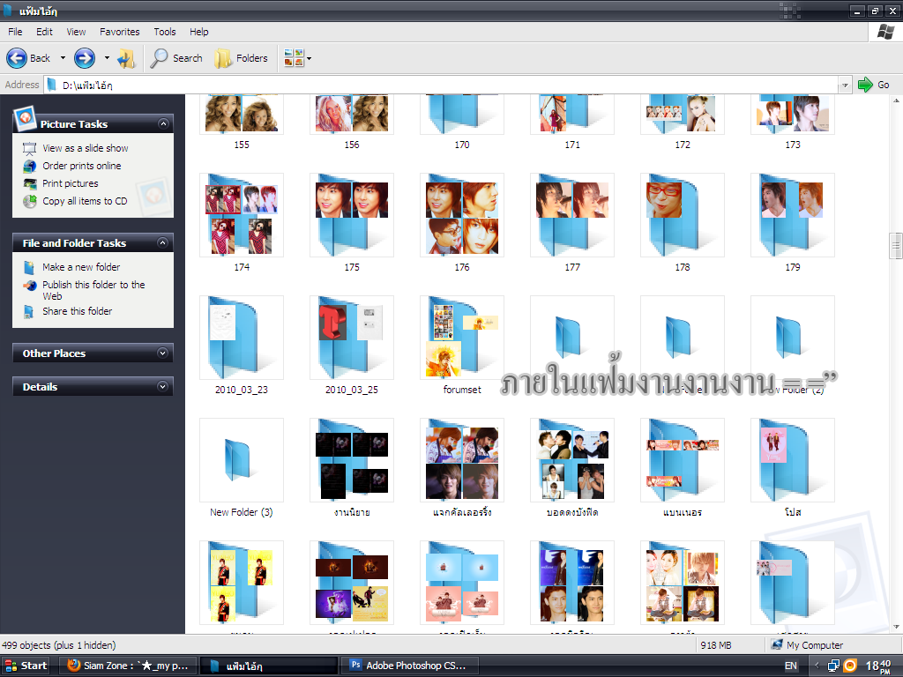Image resolution: width=903 pixels, height=677 pixels.
Task: Open the Favorites menu
Action: (120, 32)
